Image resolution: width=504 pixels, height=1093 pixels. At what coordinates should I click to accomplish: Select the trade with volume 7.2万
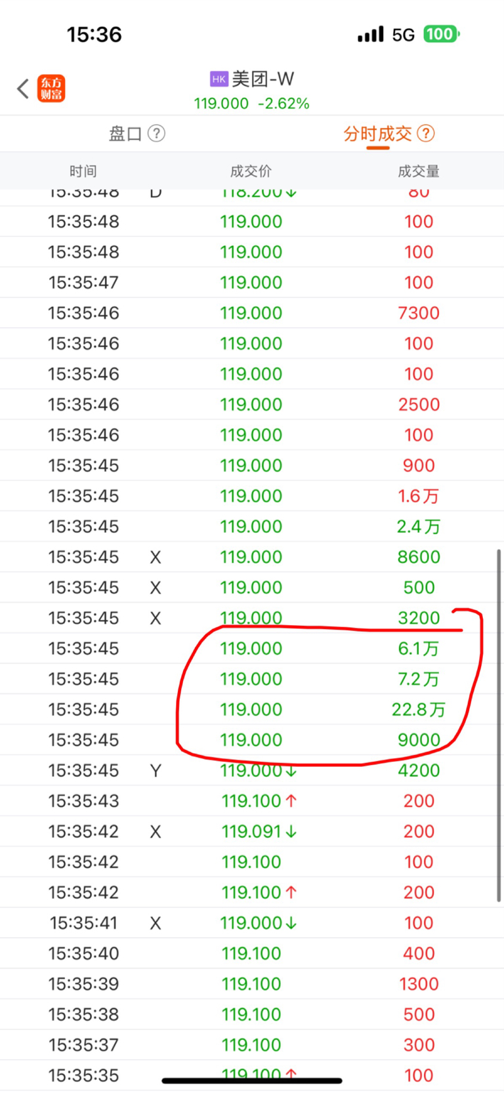pyautogui.click(x=252, y=679)
